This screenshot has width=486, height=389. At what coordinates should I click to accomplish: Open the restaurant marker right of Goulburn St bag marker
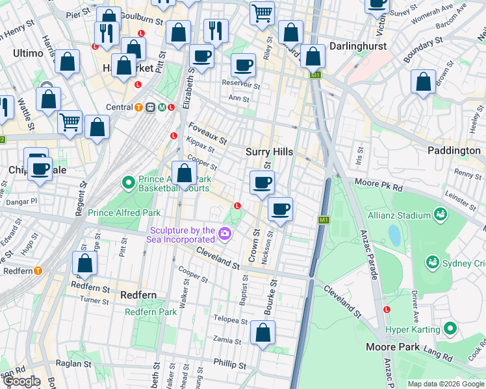[216, 32]
